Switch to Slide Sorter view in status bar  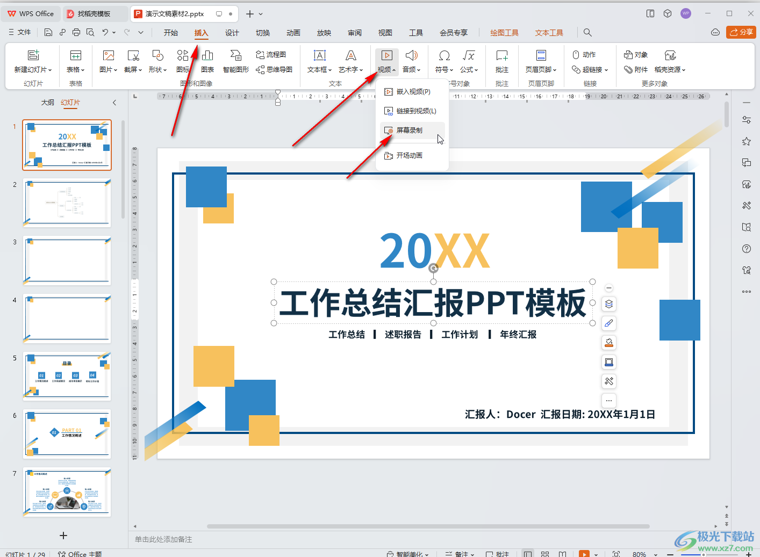click(x=545, y=554)
